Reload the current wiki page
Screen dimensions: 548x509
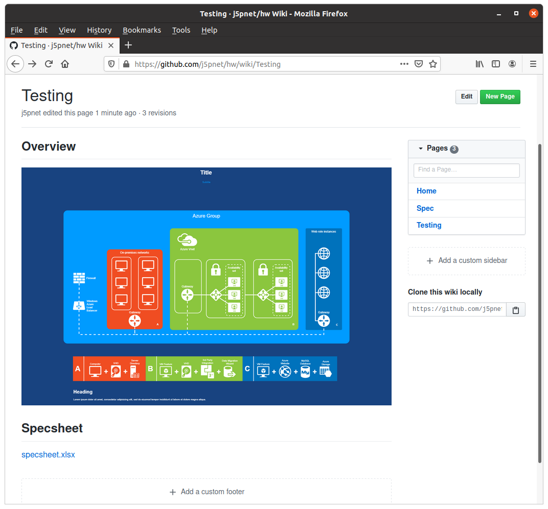49,64
